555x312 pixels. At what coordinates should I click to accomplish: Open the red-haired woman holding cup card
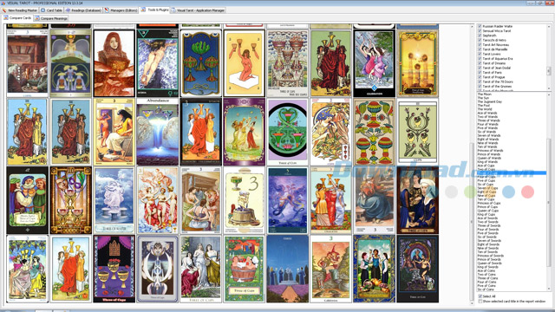pos(114,63)
